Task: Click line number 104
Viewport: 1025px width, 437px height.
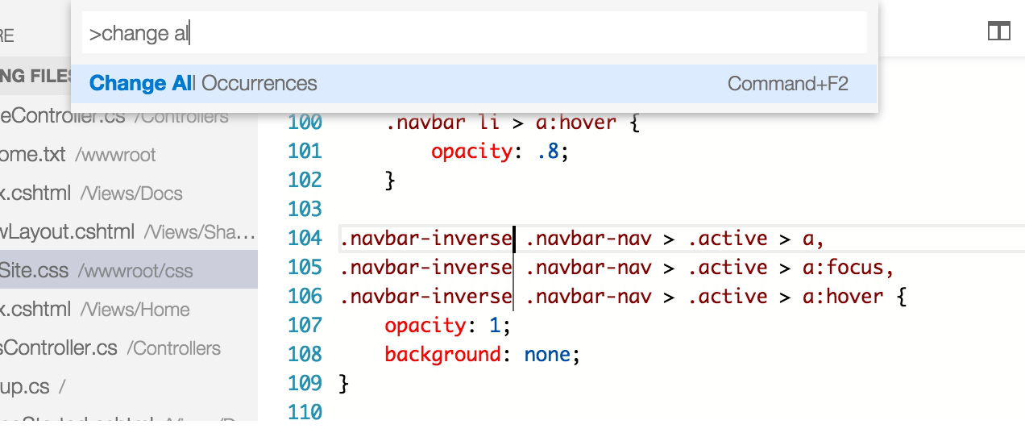Action: coord(305,239)
